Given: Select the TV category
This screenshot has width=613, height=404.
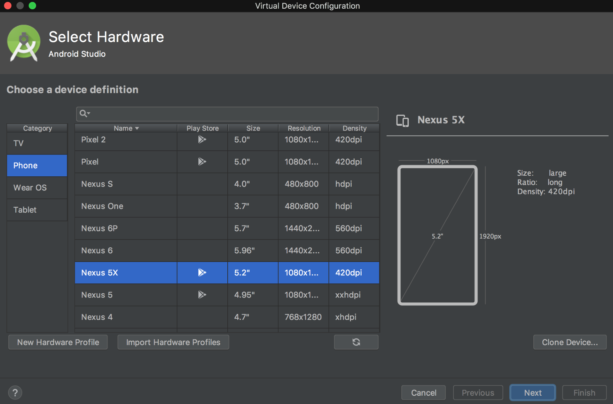Looking at the screenshot, I should 37,143.
